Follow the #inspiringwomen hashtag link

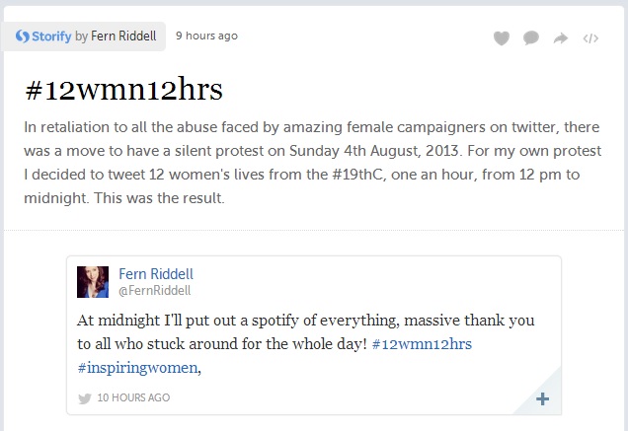pyautogui.click(x=137, y=368)
